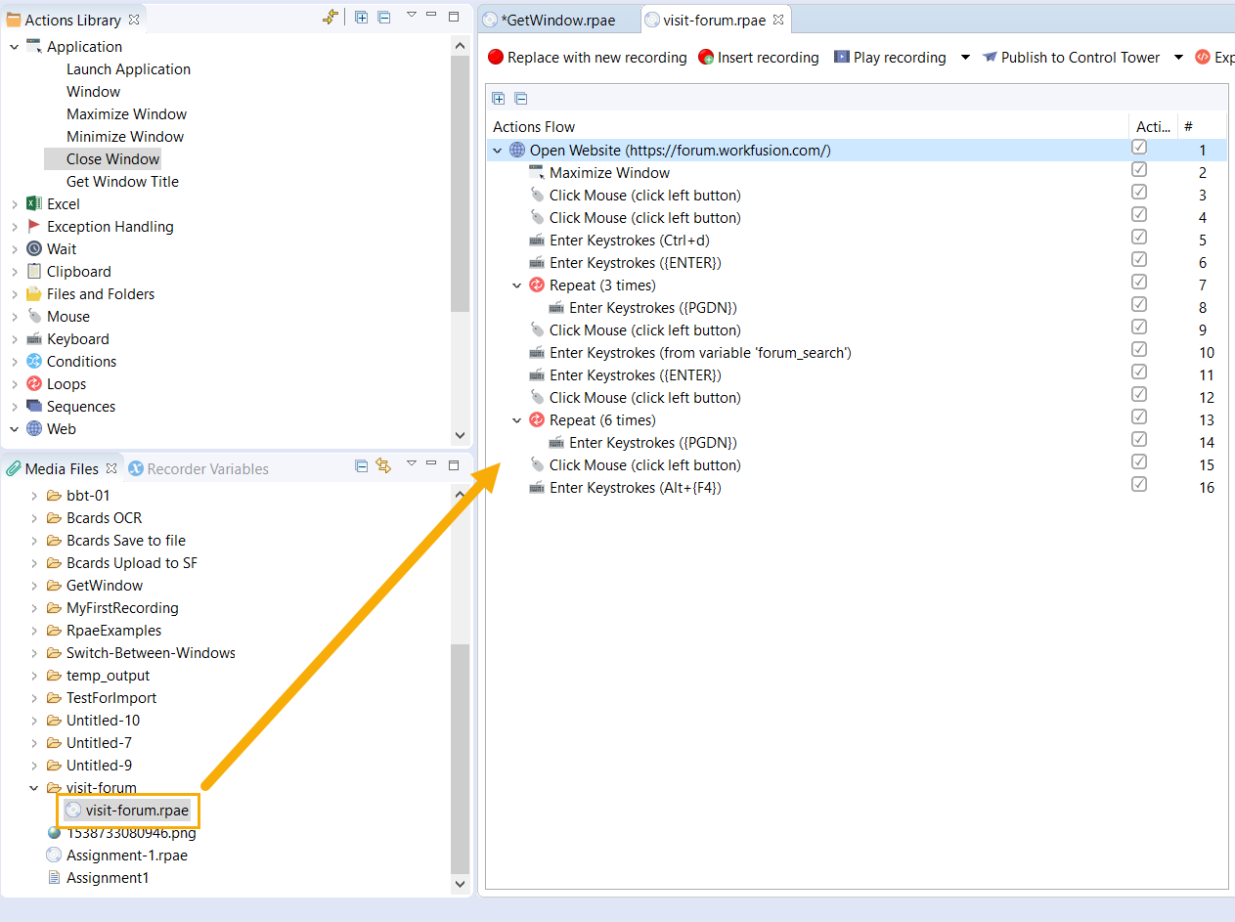The height and width of the screenshot is (922, 1235).
Task: Click Link with Editor icon in Media Files panel
Action: tap(383, 466)
